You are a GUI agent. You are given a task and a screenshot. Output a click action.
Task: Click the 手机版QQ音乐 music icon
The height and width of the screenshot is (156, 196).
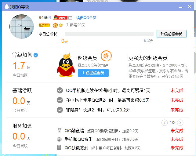pos(59,139)
